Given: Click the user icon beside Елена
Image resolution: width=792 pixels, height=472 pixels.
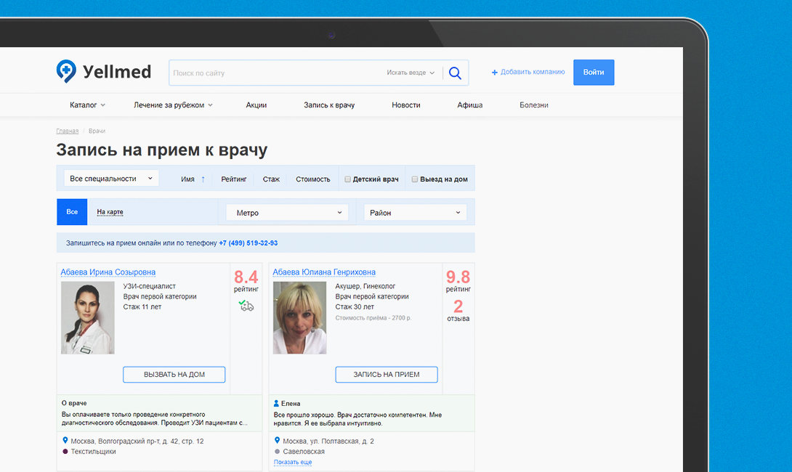Looking at the screenshot, I should 276,403.
